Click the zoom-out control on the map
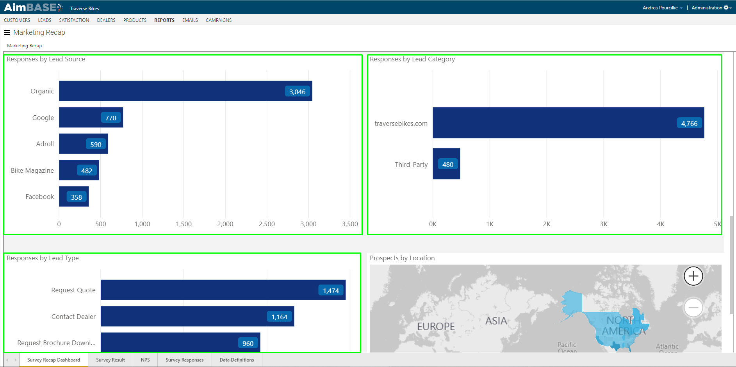The width and height of the screenshot is (736, 367). pos(693,308)
